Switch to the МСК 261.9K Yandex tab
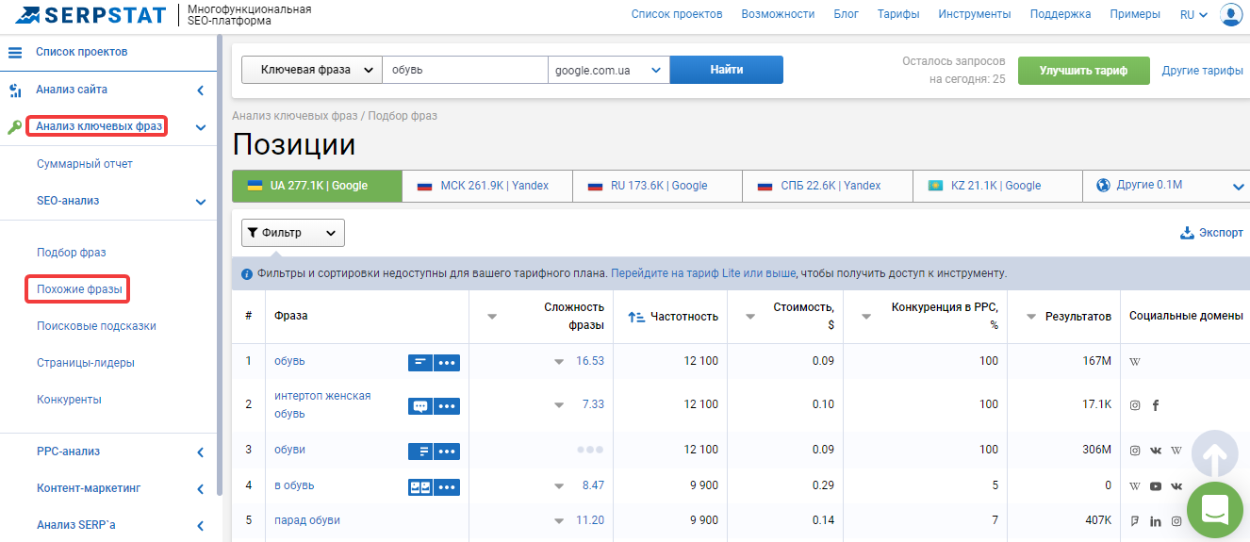Viewport: 1250px width, 542px height. [x=487, y=186]
